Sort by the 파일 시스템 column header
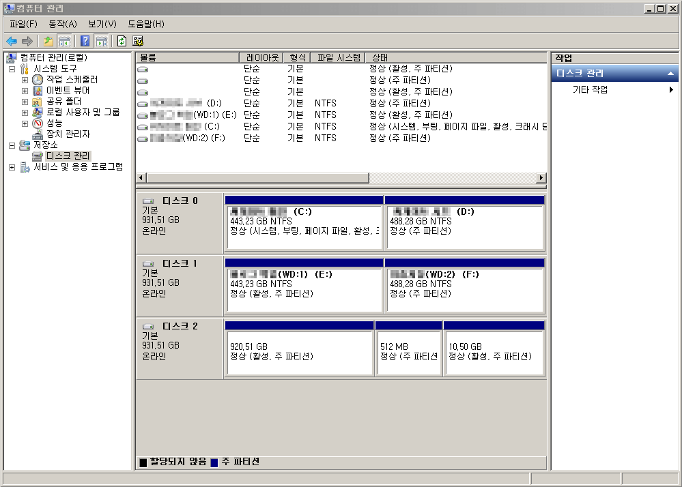682x487 pixels. [x=338, y=57]
